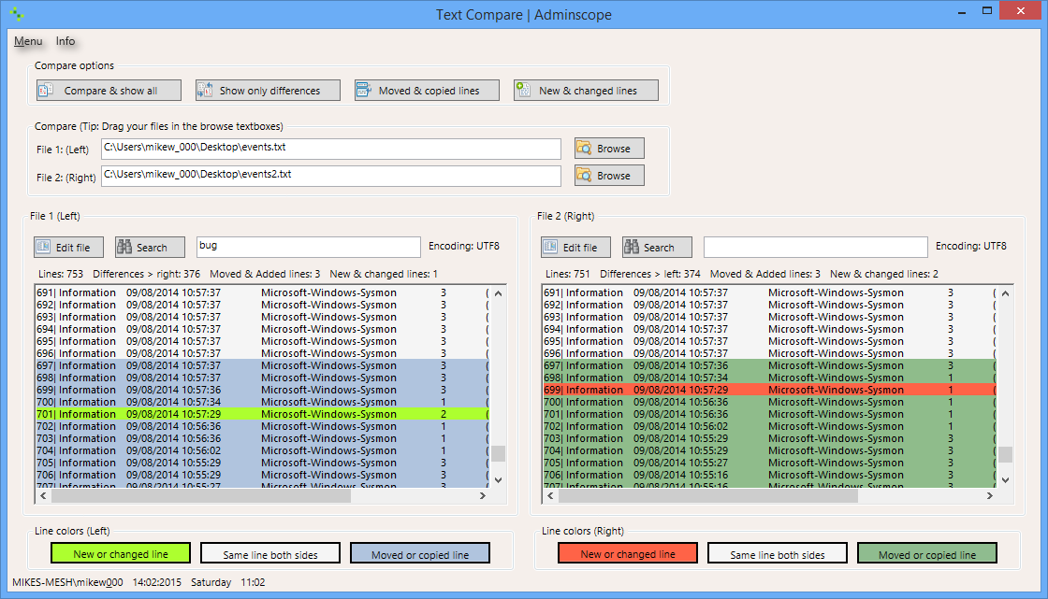Click the folder icon on File 2 Browse

click(584, 175)
